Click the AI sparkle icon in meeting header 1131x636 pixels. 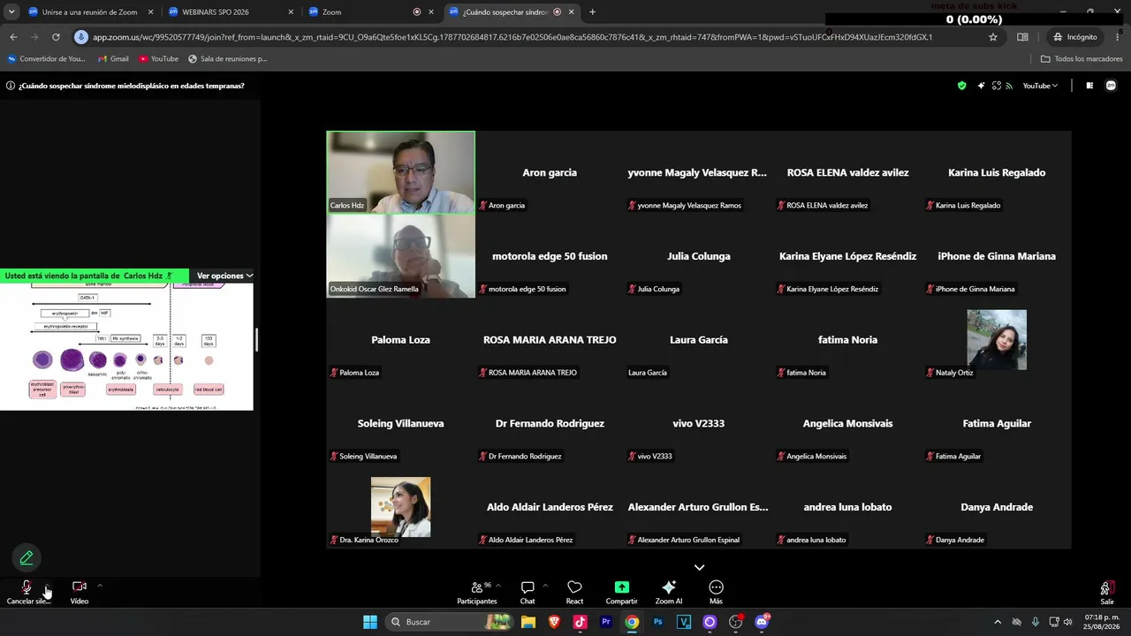coord(981,86)
